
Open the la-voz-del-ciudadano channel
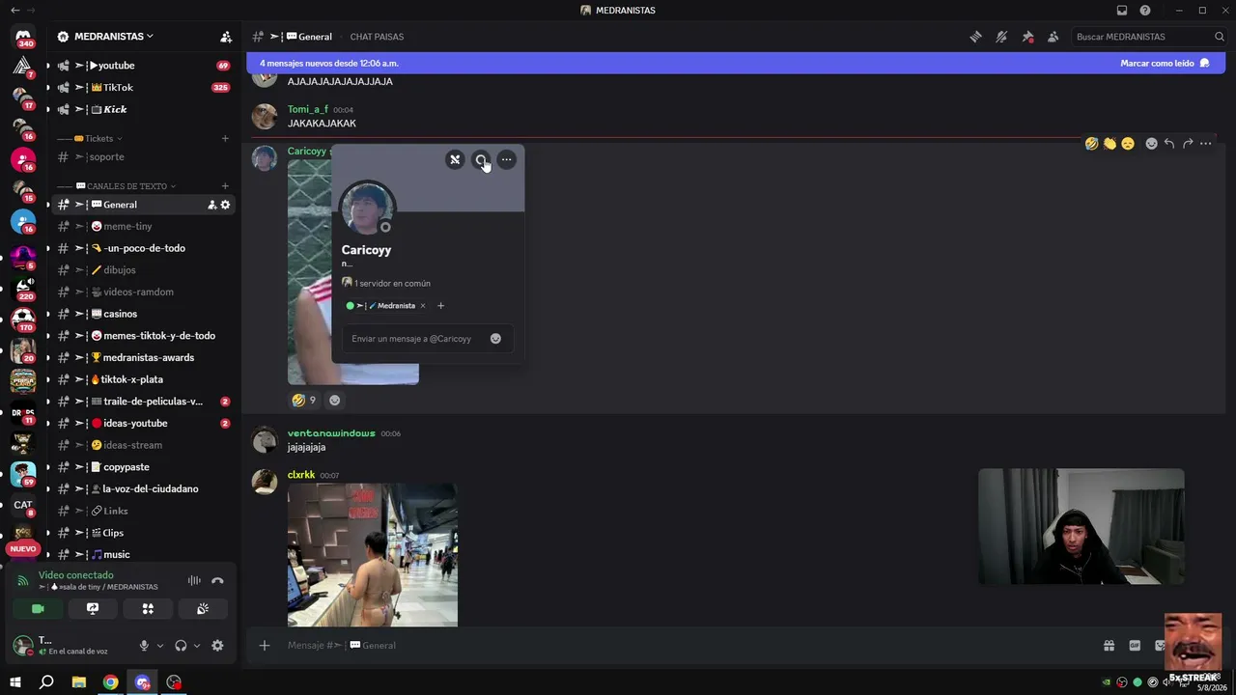[x=143, y=489]
